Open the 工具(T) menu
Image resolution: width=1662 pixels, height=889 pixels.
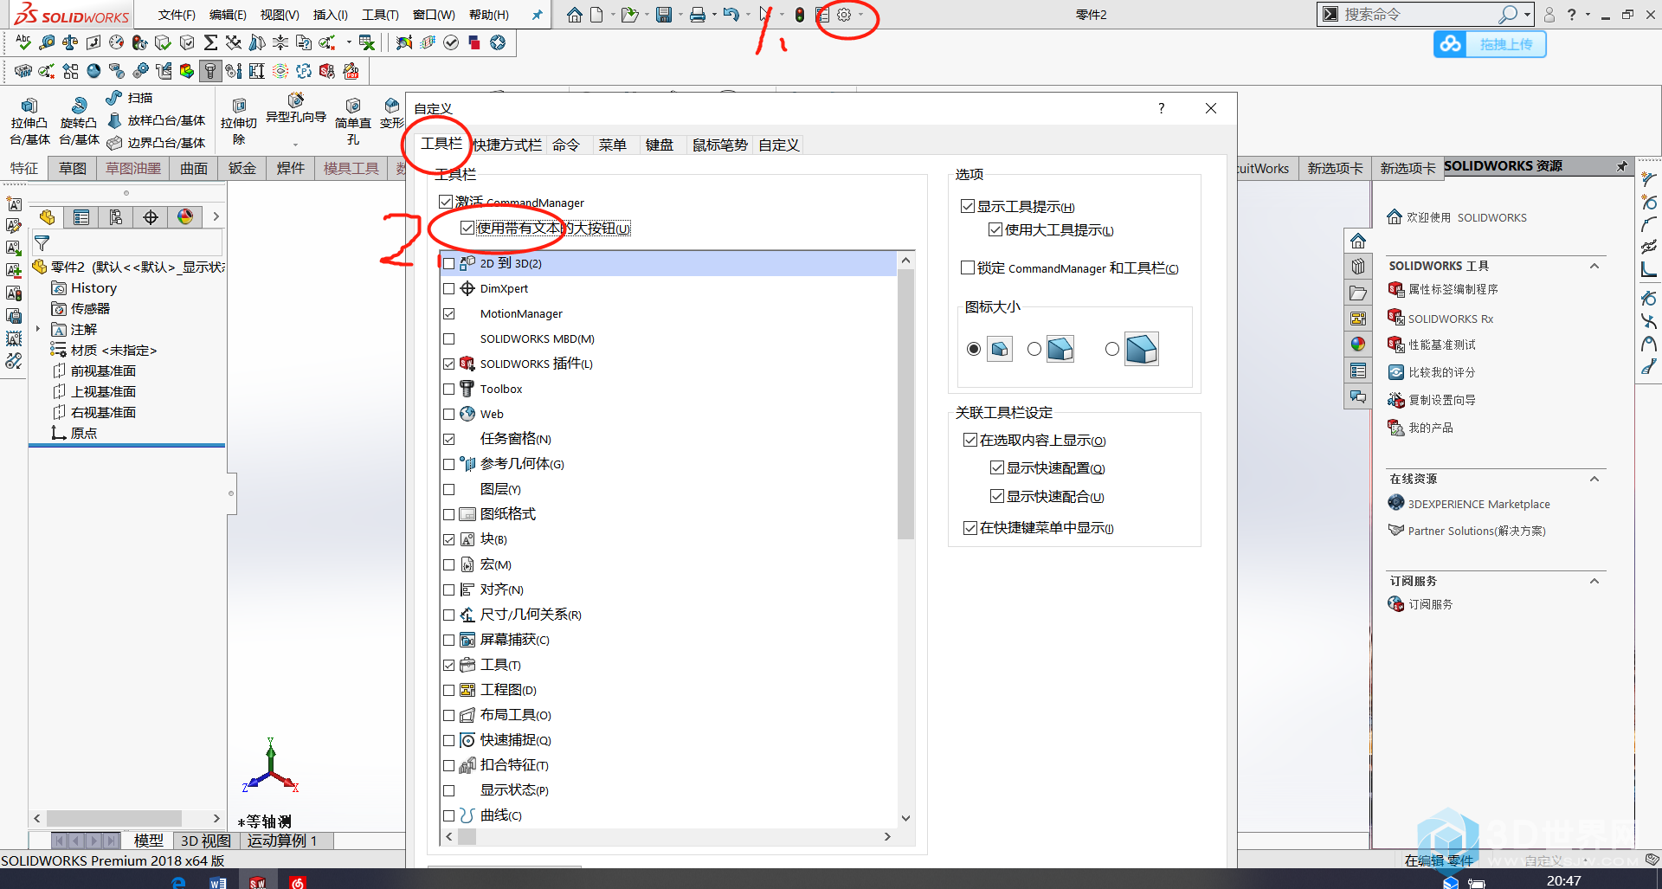[380, 15]
